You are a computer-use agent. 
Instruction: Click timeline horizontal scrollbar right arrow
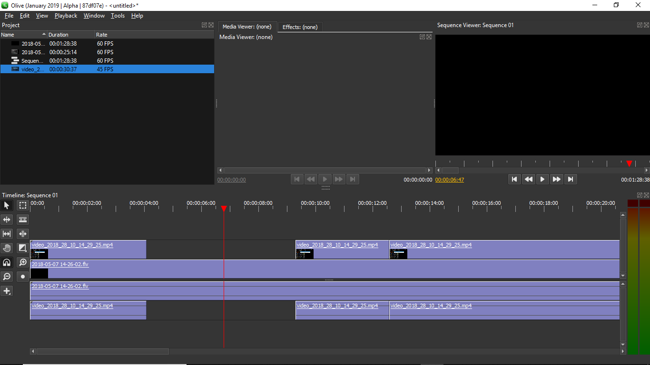623,352
